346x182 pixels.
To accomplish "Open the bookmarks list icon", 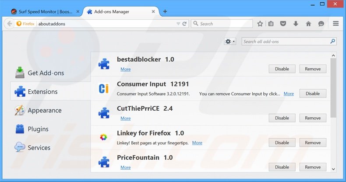I will [x=271, y=24].
